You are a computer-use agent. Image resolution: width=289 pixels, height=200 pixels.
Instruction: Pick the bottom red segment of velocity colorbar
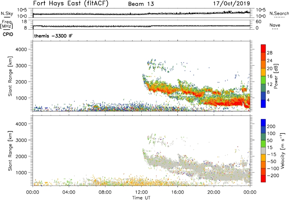pyautogui.click(x=263, y=179)
